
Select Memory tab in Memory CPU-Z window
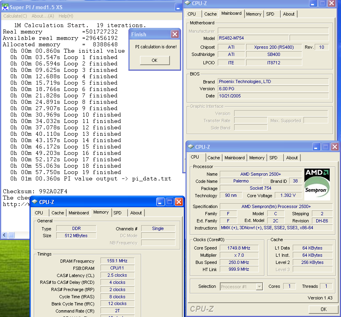point(101,212)
